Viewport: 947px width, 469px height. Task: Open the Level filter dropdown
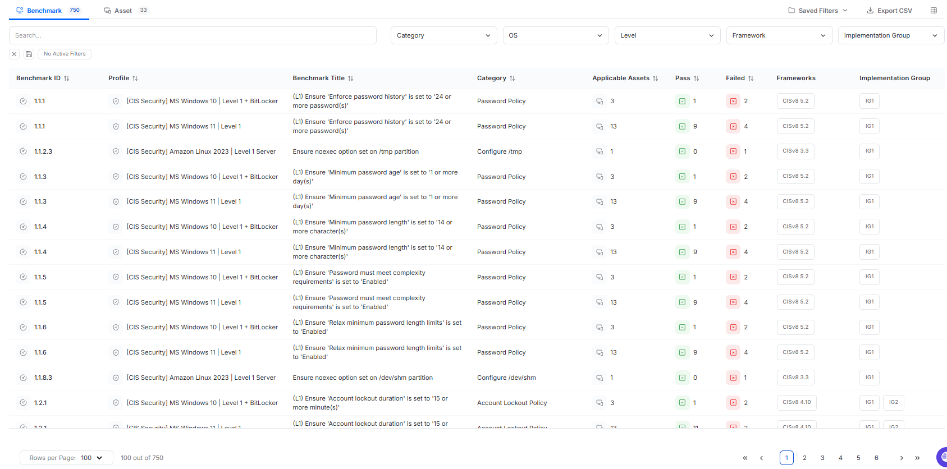click(x=667, y=35)
